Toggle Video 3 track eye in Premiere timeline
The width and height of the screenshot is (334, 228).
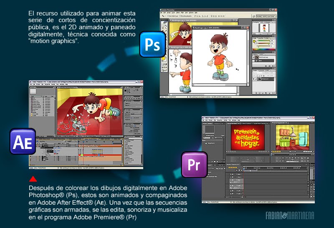pos(231,174)
